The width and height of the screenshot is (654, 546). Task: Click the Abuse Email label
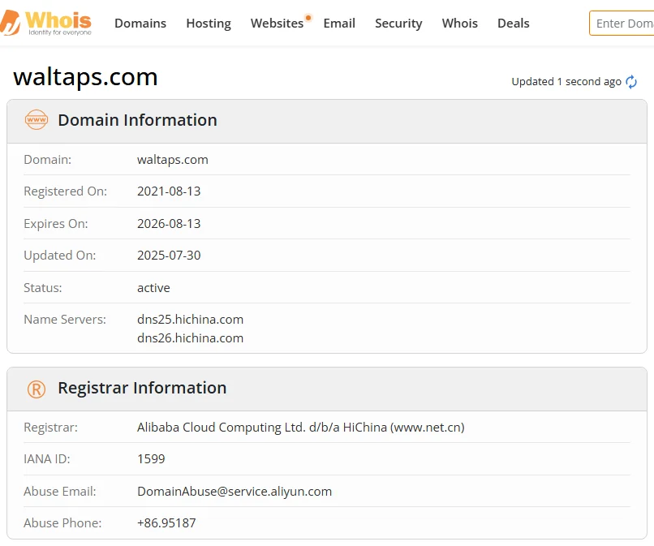tap(60, 492)
